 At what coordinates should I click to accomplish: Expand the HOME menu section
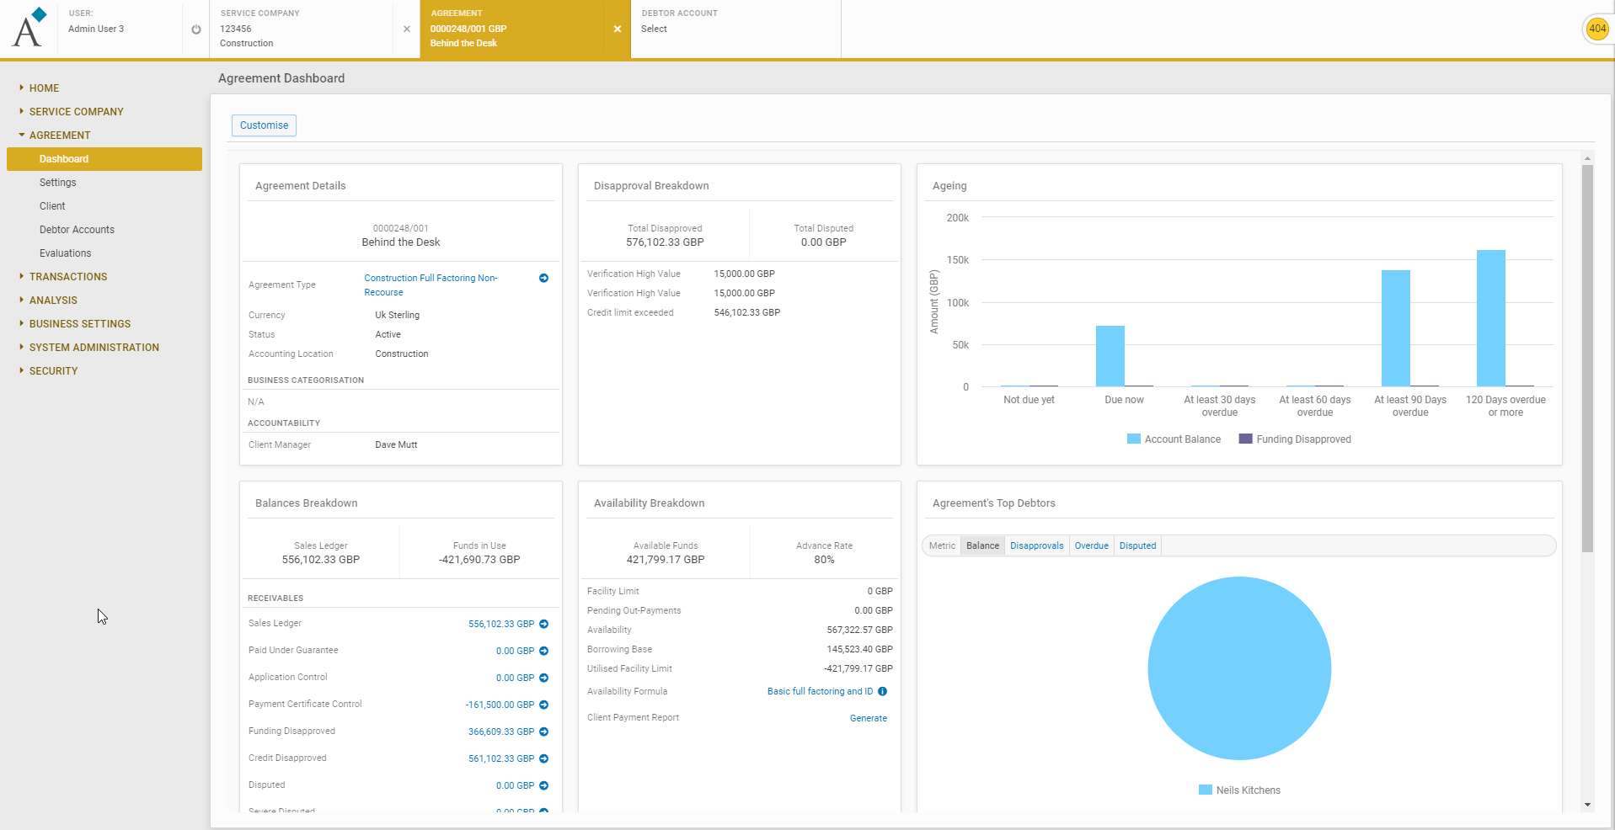[x=44, y=88]
